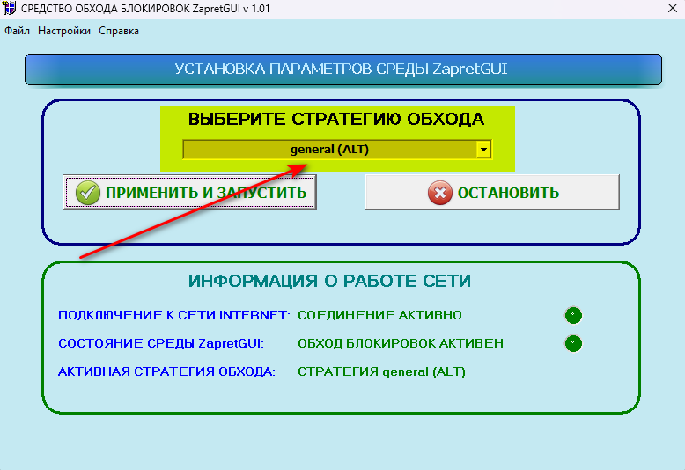Click the general (ALT) strategy combo box

337,150
